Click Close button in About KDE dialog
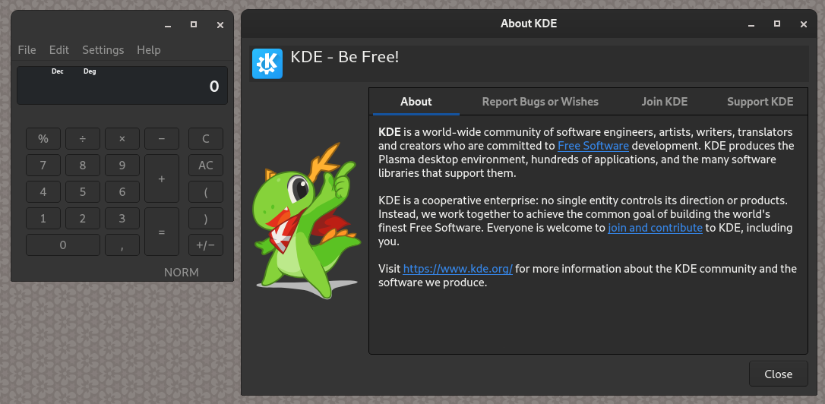 point(778,374)
